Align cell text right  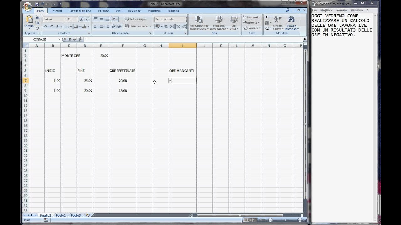pyautogui.click(x=107, y=27)
